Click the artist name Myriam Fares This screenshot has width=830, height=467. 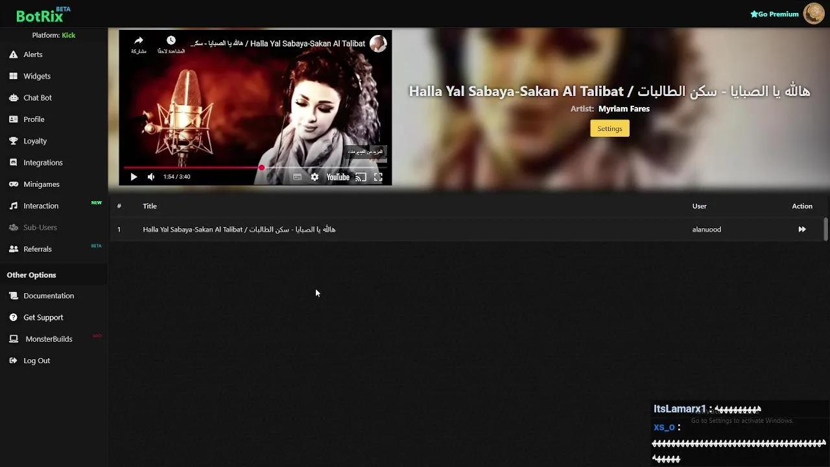pyautogui.click(x=624, y=109)
